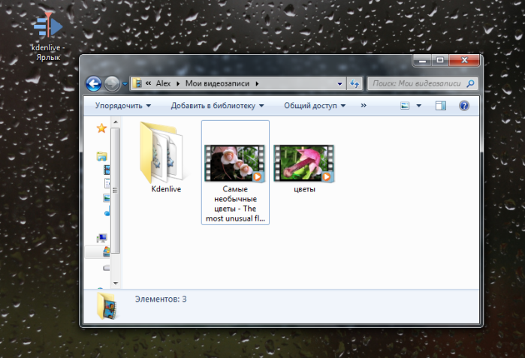Open Добавить в библиотеку menu
The width and height of the screenshot is (525, 358).
pos(217,106)
